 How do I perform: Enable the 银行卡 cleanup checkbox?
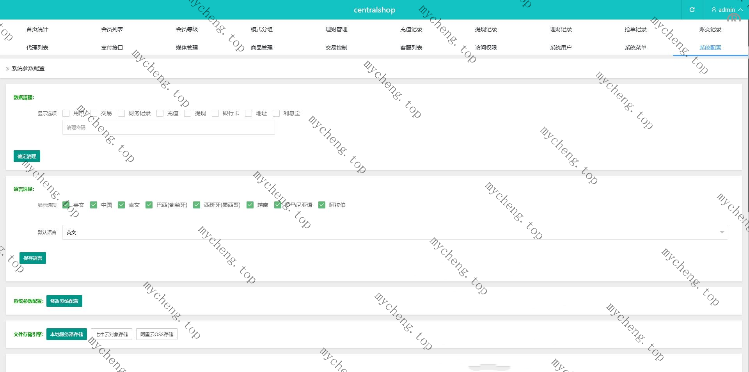point(215,113)
